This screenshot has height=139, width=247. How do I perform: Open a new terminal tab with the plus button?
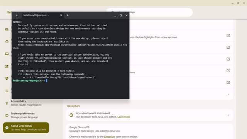click(68, 15)
